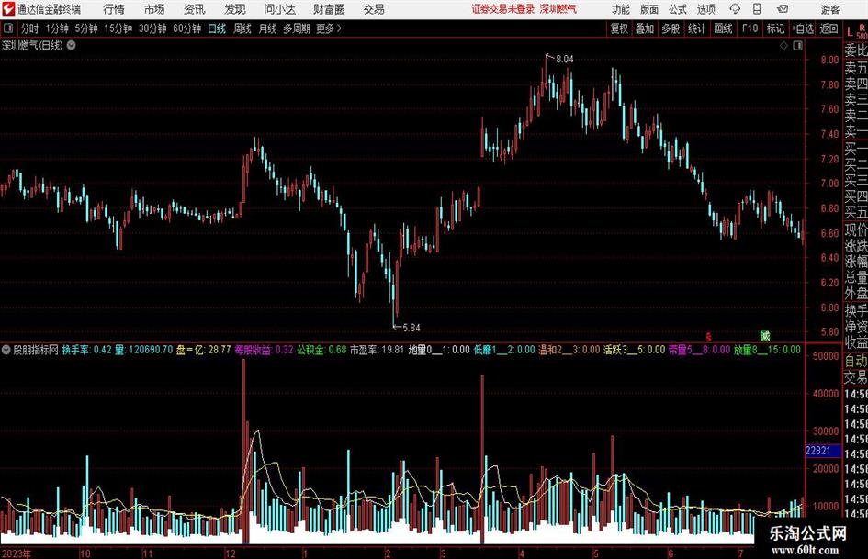This screenshot has width=868, height=559.
Task: Open F10 company info
Action: pyautogui.click(x=750, y=28)
